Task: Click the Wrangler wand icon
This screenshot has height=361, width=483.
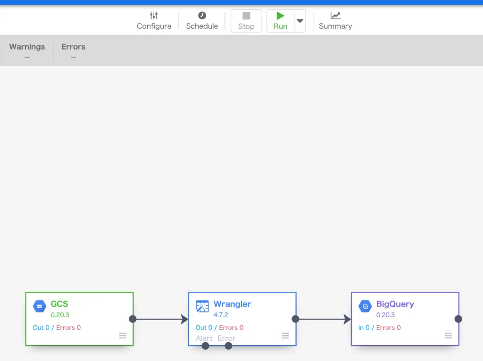Action: [202, 306]
